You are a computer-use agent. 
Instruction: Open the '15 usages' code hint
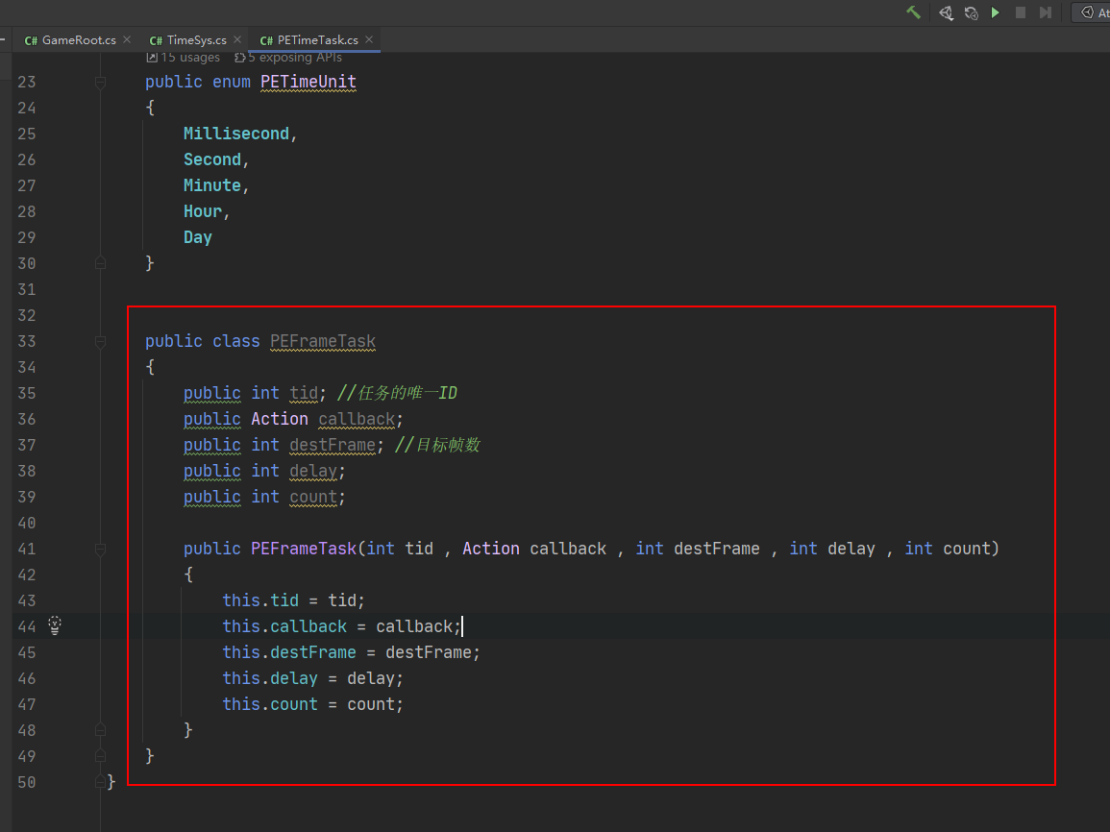pos(184,58)
